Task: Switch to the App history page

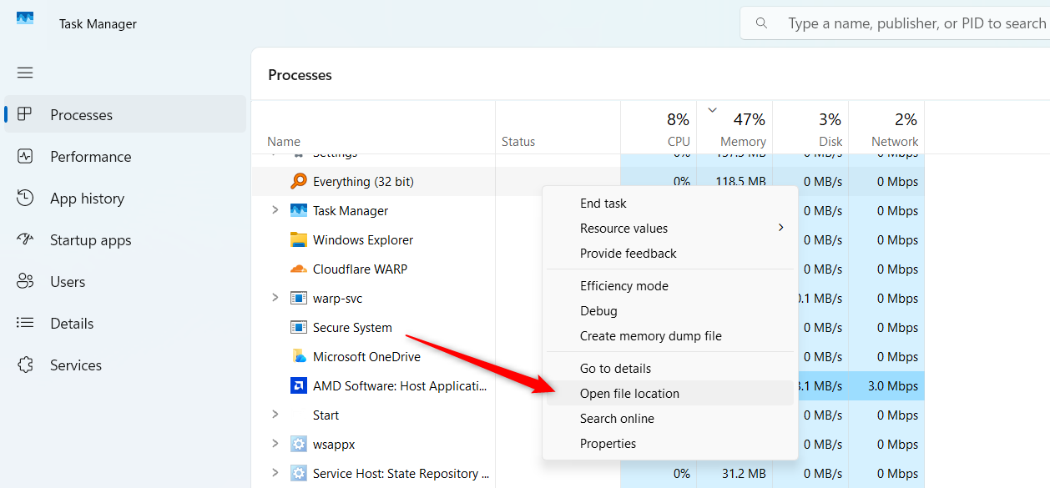Action: point(125,198)
